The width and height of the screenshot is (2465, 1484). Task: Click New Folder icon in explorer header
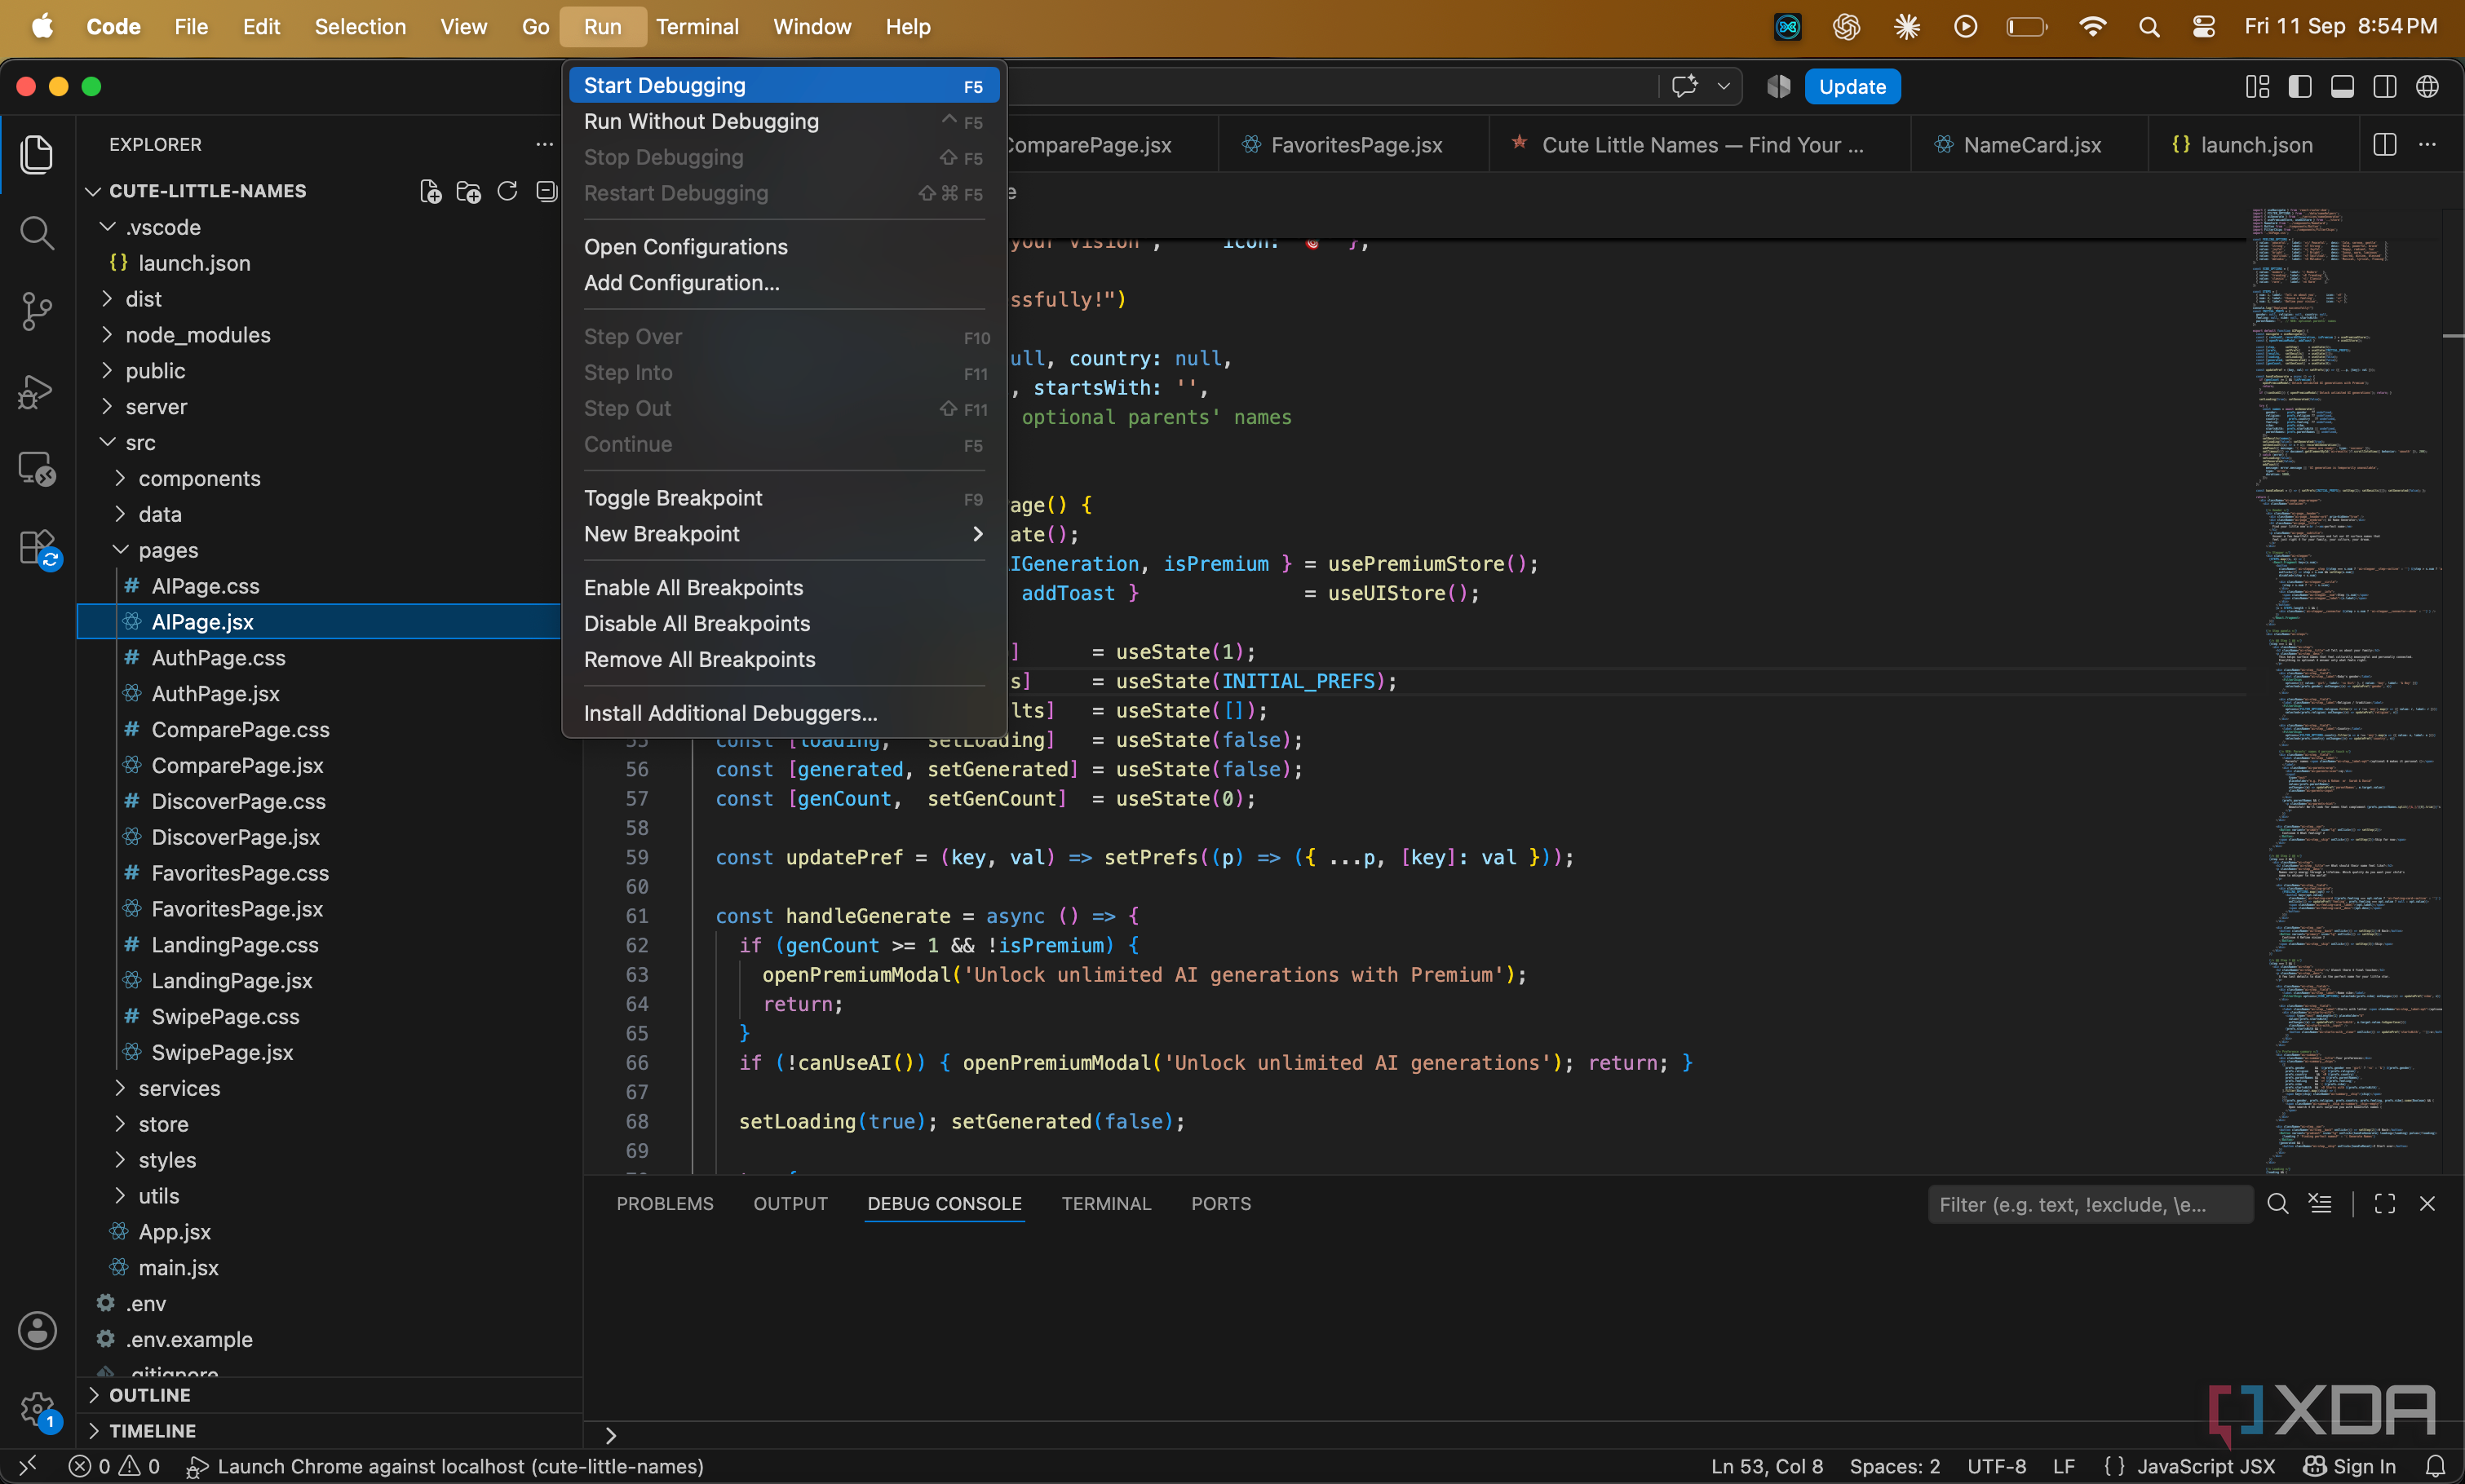click(x=468, y=191)
